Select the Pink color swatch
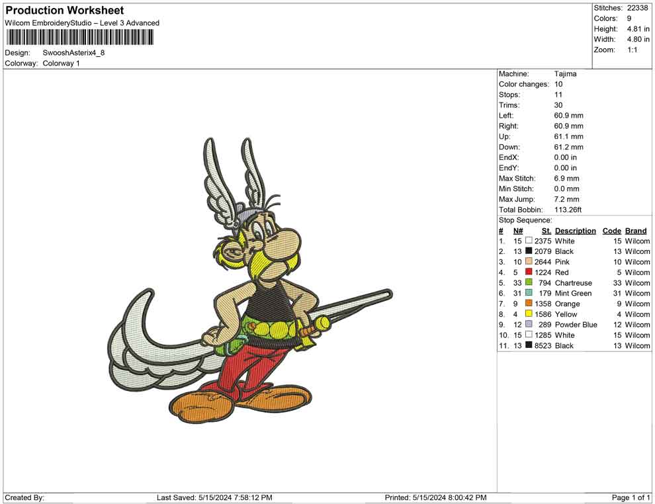 pyautogui.click(x=529, y=261)
